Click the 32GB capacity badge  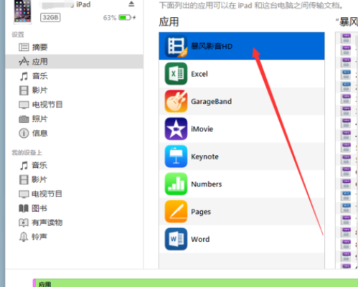pos(50,17)
